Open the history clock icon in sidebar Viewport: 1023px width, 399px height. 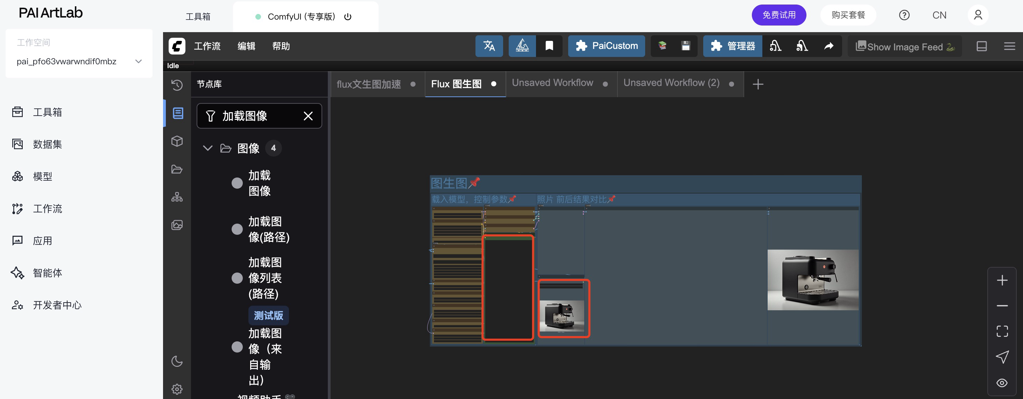point(177,85)
